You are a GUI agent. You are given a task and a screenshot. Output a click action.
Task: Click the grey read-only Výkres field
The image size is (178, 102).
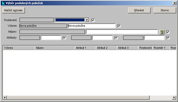pos(43,26)
